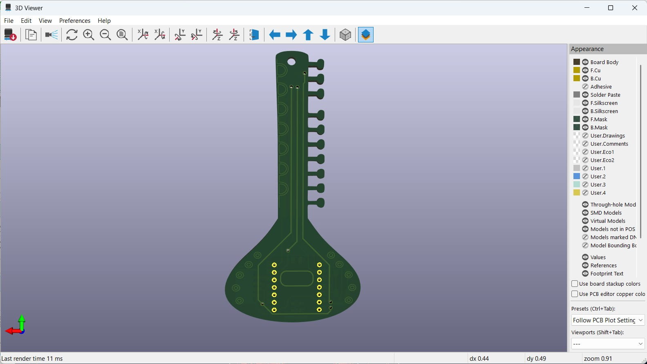Toggle the Appearance manager layers icon
The width and height of the screenshot is (647, 364).
pos(366,35)
